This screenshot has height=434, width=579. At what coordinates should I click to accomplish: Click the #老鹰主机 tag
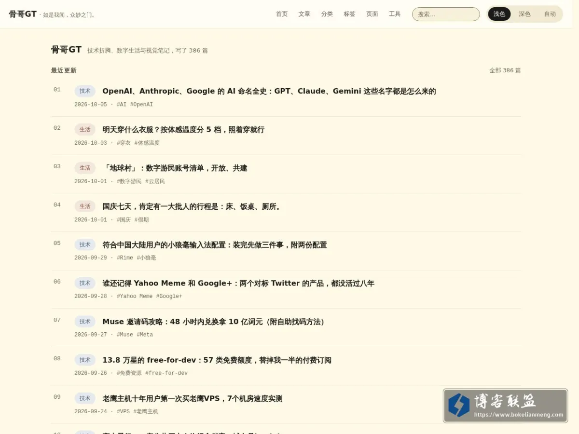(146, 412)
